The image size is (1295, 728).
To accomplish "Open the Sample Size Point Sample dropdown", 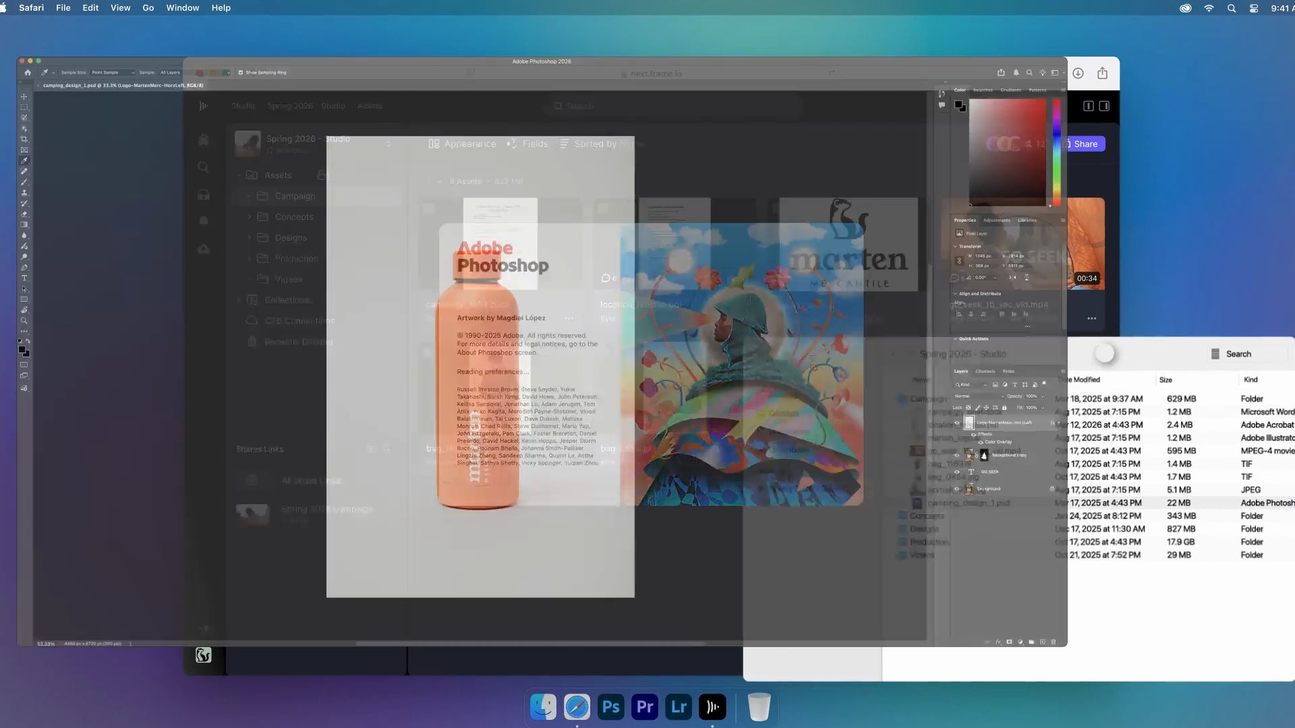I will tap(113, 72).
